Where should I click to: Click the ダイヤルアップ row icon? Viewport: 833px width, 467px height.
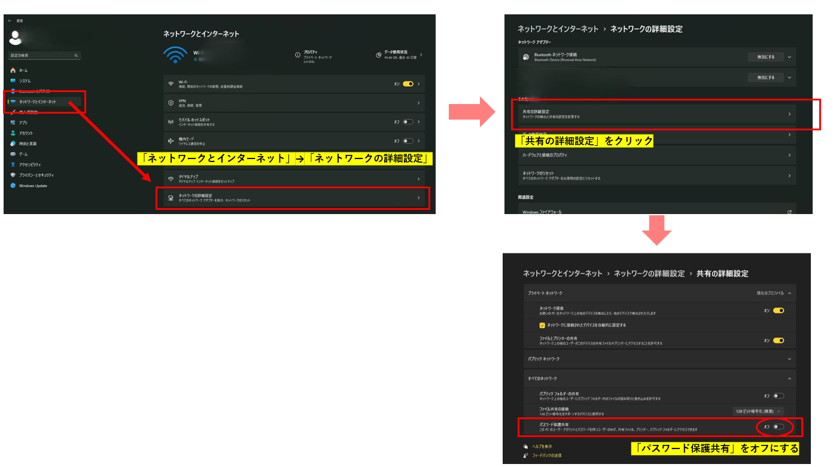point(171,179)
